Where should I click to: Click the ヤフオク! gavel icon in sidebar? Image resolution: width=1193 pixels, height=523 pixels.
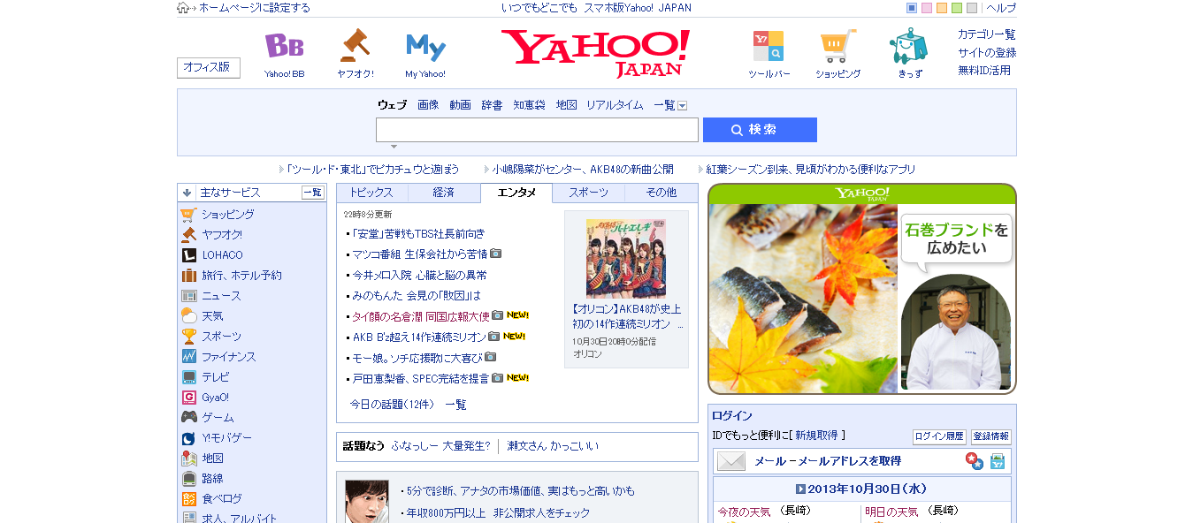tap(188, 234)
